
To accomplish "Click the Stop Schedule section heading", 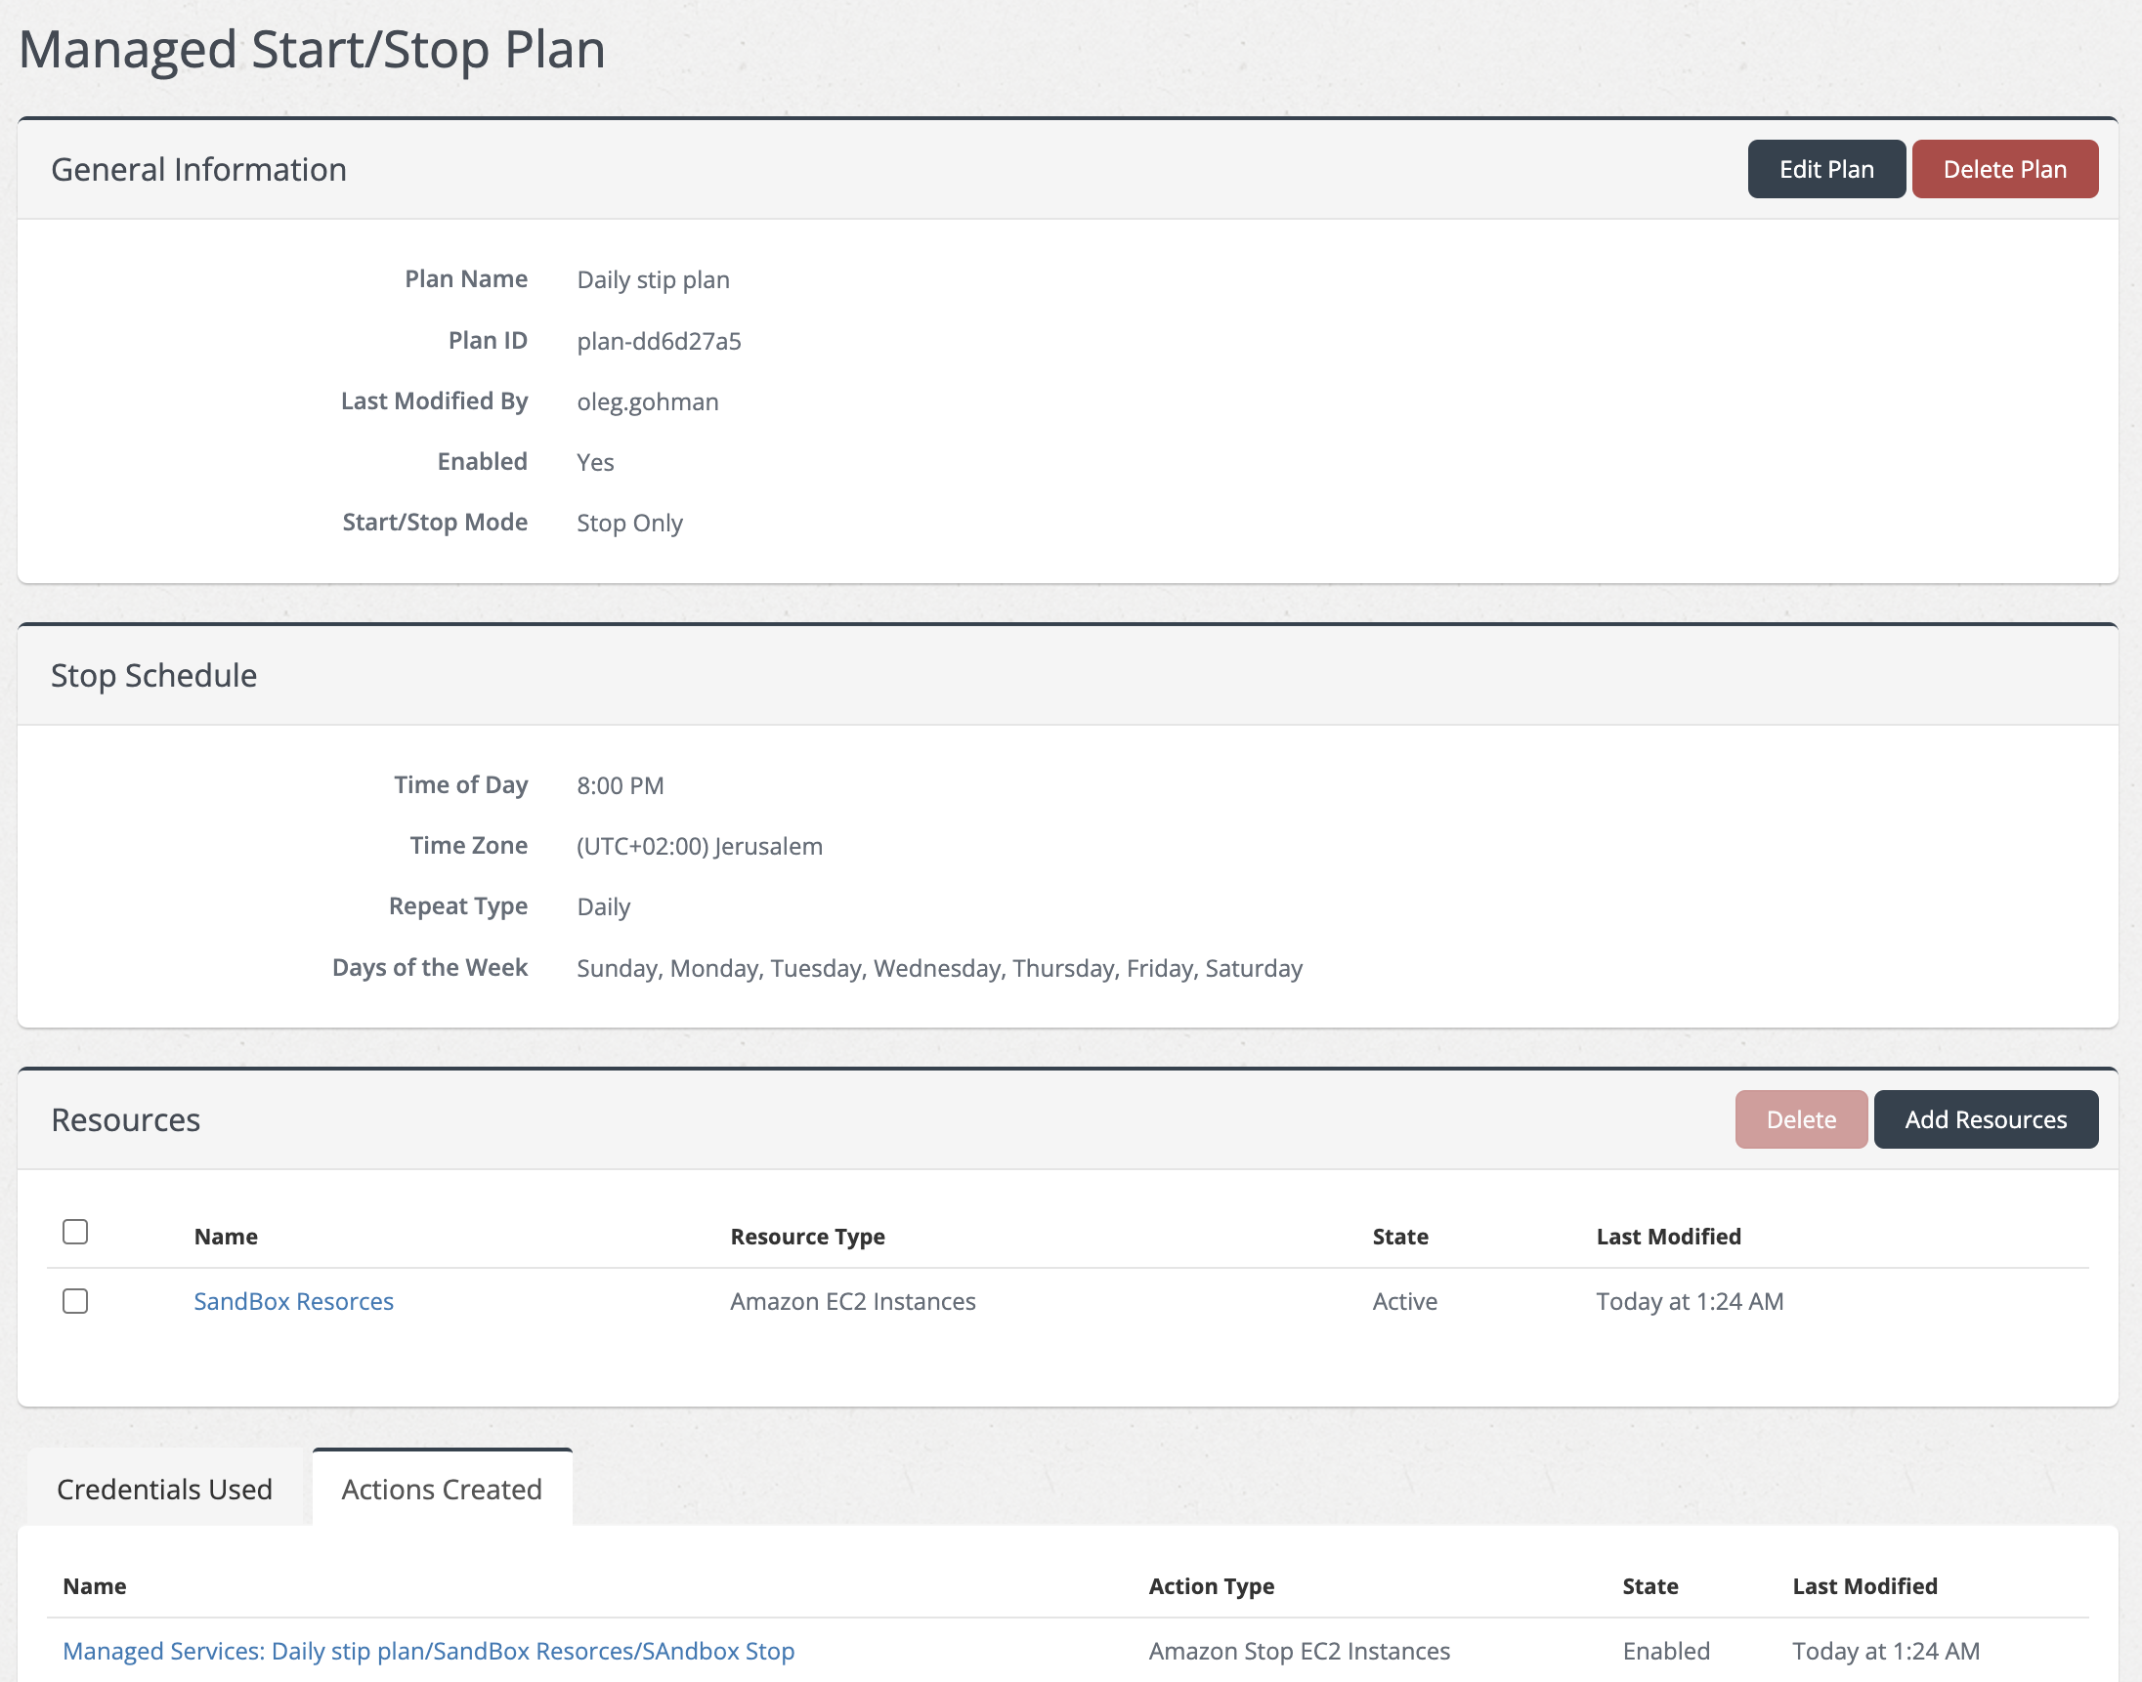I will pyautogui.click(x=153, y=676).
